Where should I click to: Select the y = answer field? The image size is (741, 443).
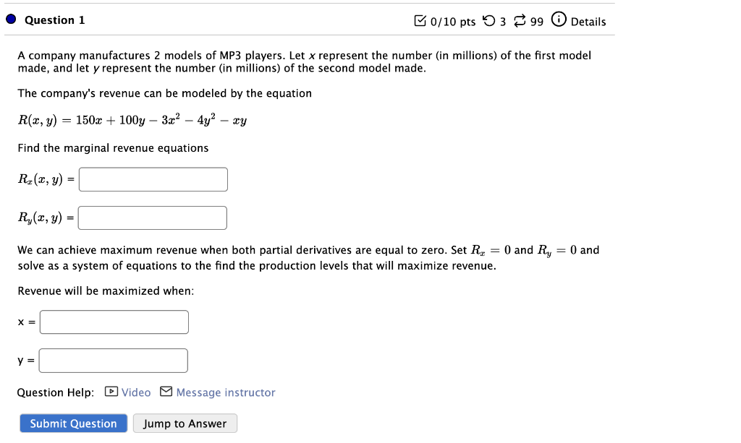point(113,360)
